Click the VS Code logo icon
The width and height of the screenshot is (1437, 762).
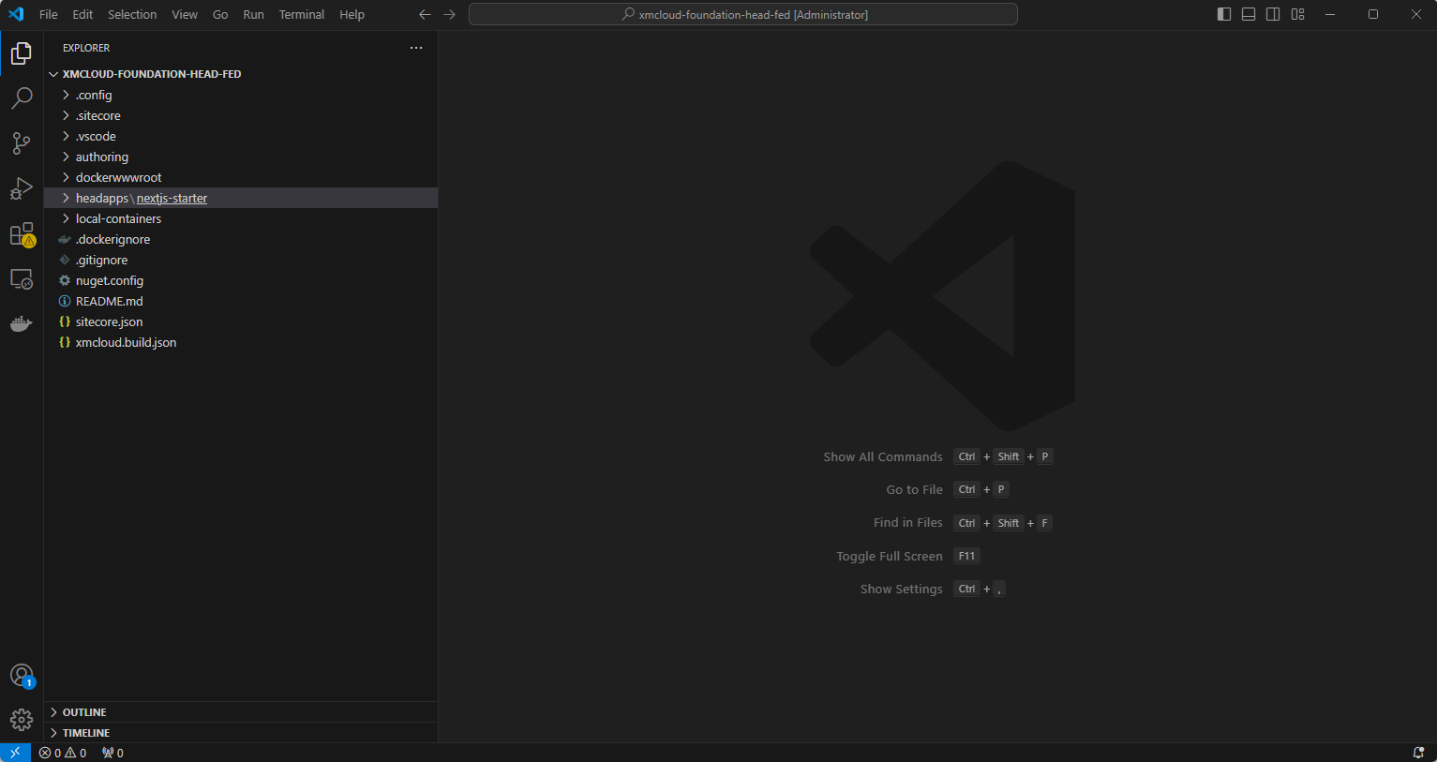click(16, 14)
